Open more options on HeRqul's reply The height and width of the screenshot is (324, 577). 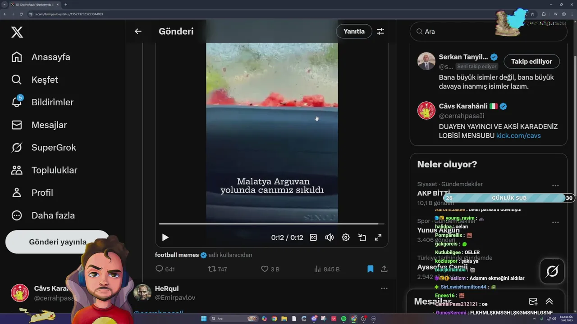pos(384,288)
